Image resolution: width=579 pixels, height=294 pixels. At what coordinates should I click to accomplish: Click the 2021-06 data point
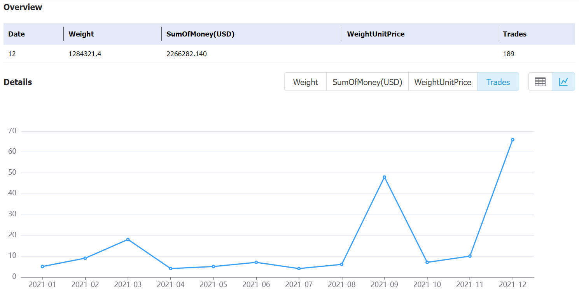click(x=256, y=262)
